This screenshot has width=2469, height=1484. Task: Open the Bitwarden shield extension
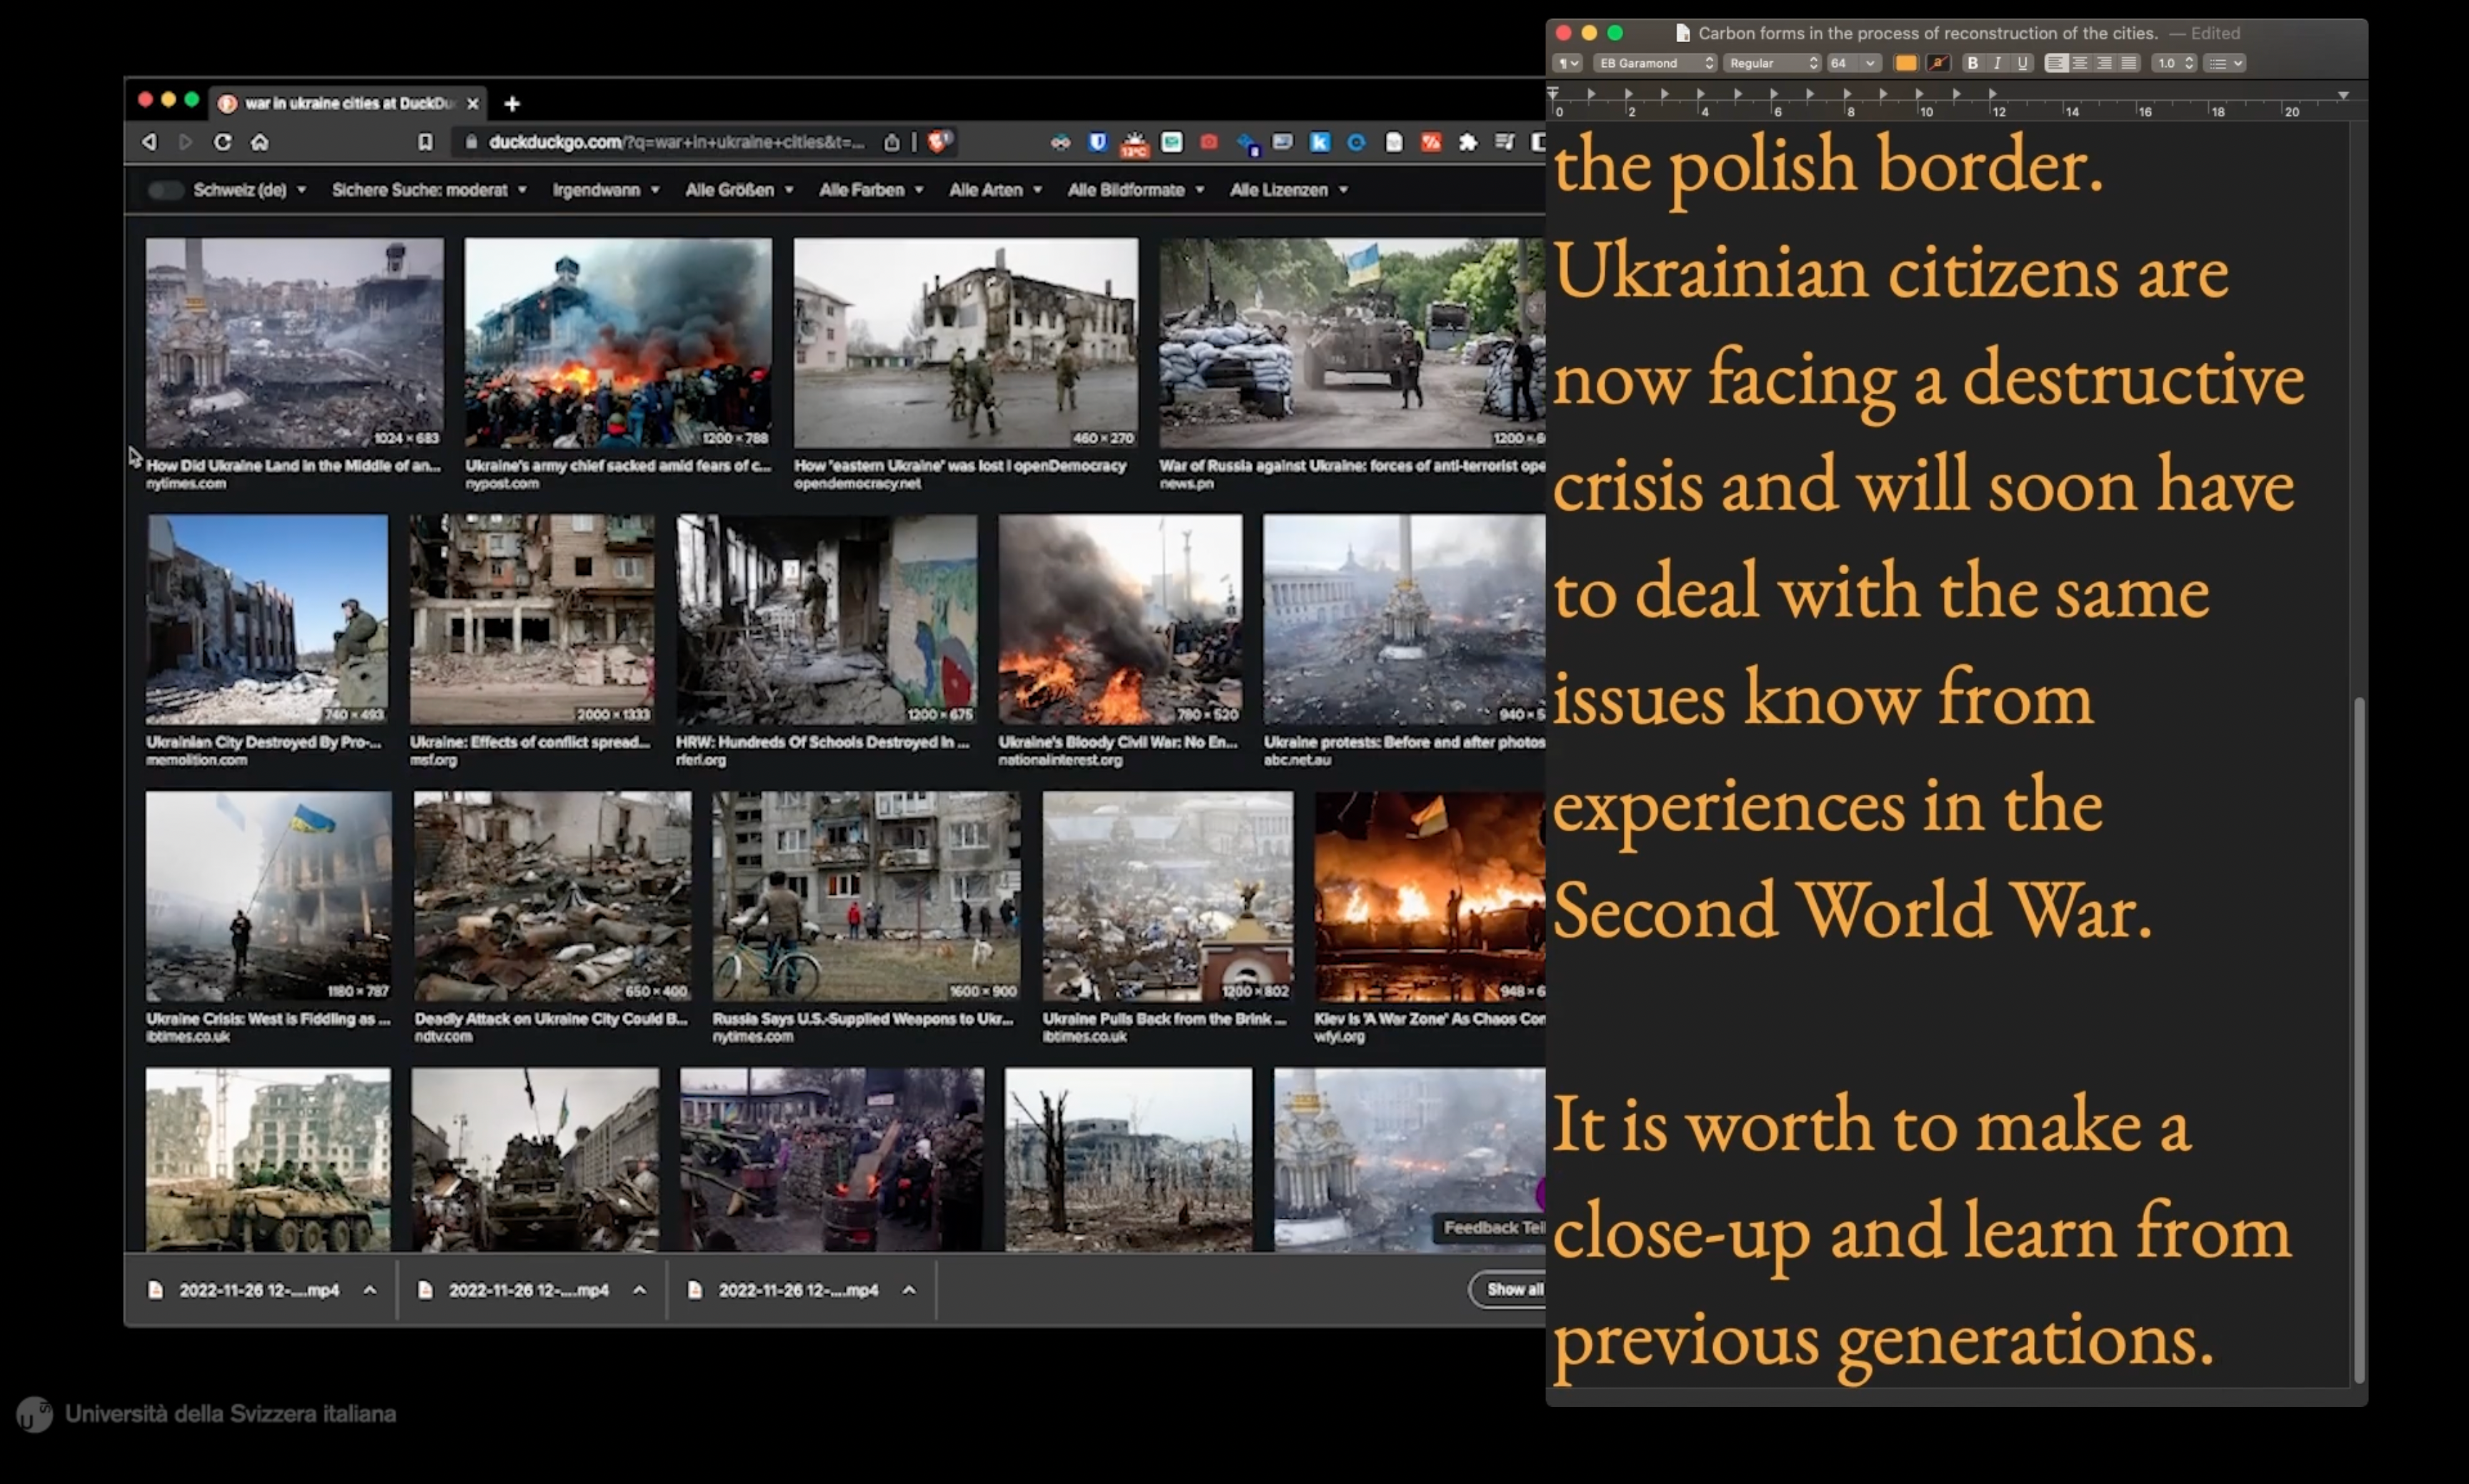pyautogui.click(x=1097, y=142)
